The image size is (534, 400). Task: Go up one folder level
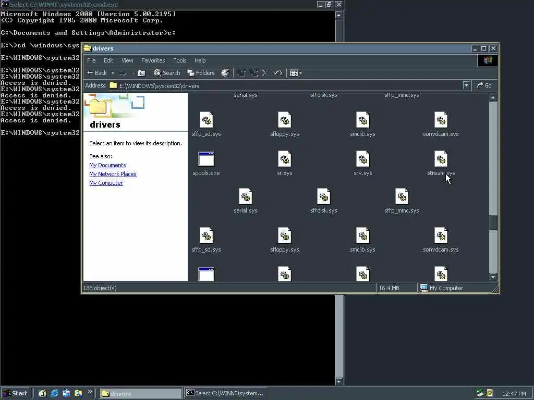[x=141, y=73]
